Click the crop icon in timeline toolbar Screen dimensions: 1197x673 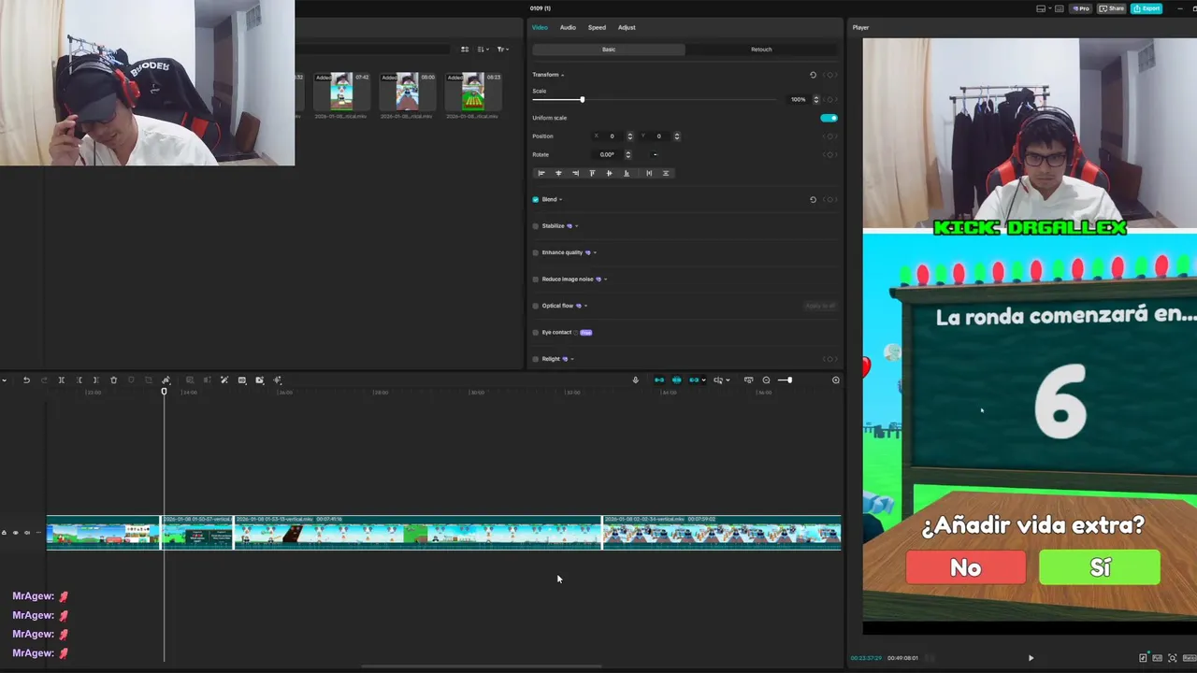pos(148,379)
